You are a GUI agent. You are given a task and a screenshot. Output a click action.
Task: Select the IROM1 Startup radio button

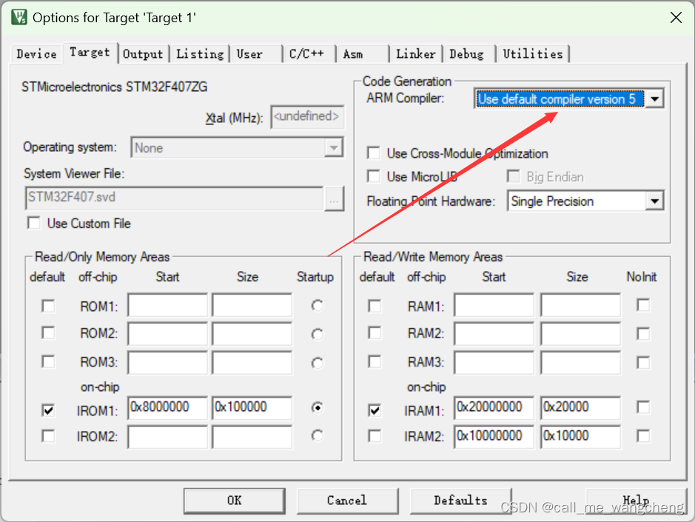click(x=318, y=407)
